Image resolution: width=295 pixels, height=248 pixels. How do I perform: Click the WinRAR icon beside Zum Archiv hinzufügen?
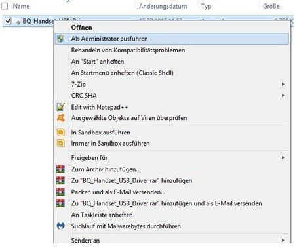click(60, 169)
